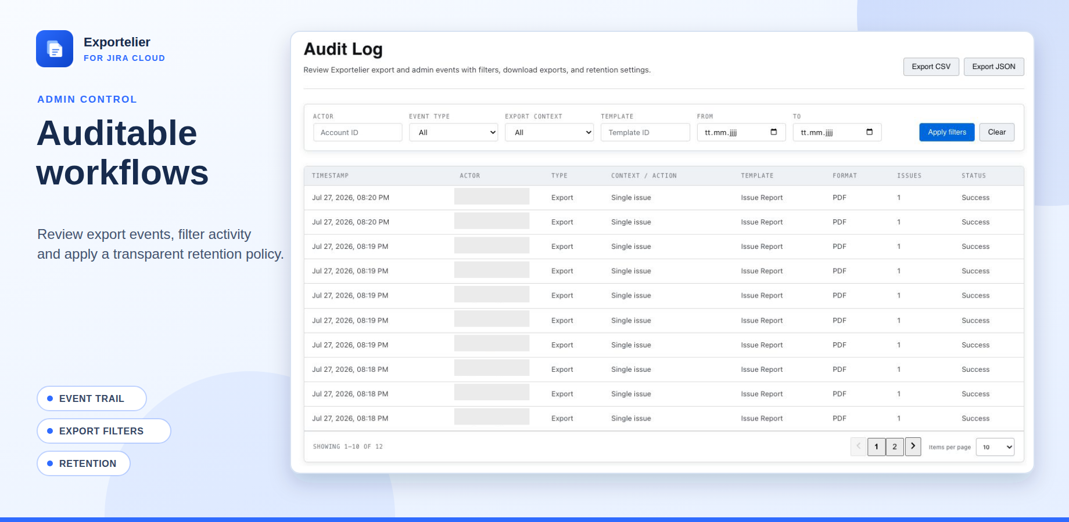Clear all audit log filters
This screenshot has width=1069, height=522.
point(996,132)
